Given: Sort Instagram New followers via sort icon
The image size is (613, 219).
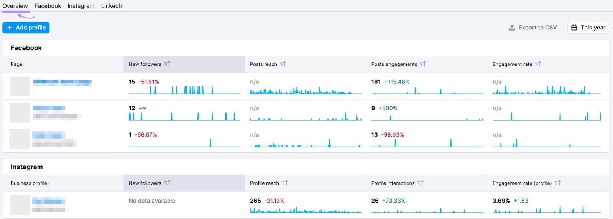Looking at the screenshot, I should (x=167, y=183).
